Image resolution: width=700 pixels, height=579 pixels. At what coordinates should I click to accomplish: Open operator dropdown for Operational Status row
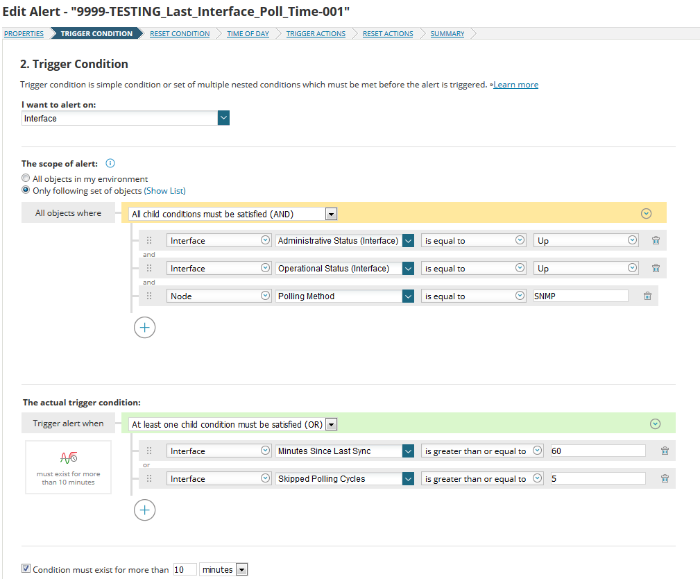[x=473, y=268]
